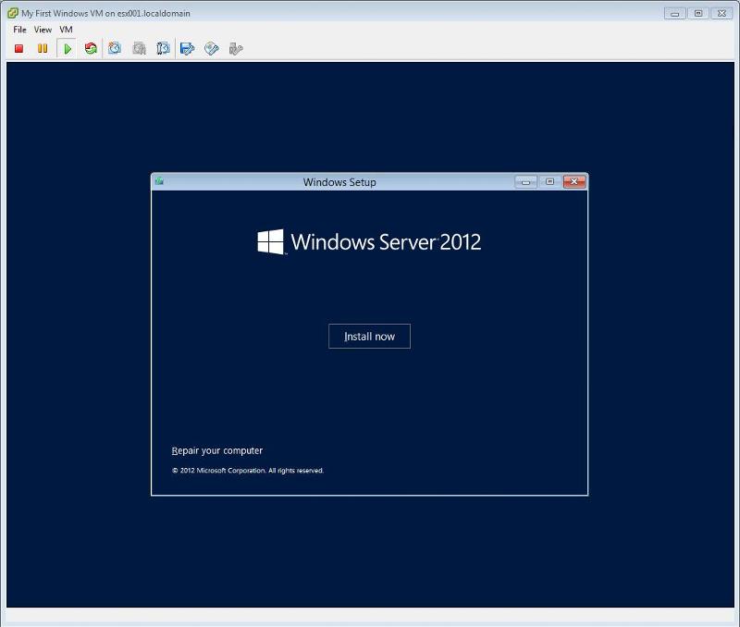
Task: Click the VM console window title icon
Action: pyautogui.click(x=13, y=13)
